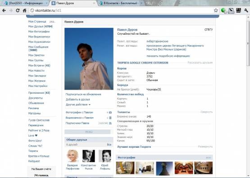Click Подписаться на обновления link
250x178 pixels.
click(x=83, y=95)
